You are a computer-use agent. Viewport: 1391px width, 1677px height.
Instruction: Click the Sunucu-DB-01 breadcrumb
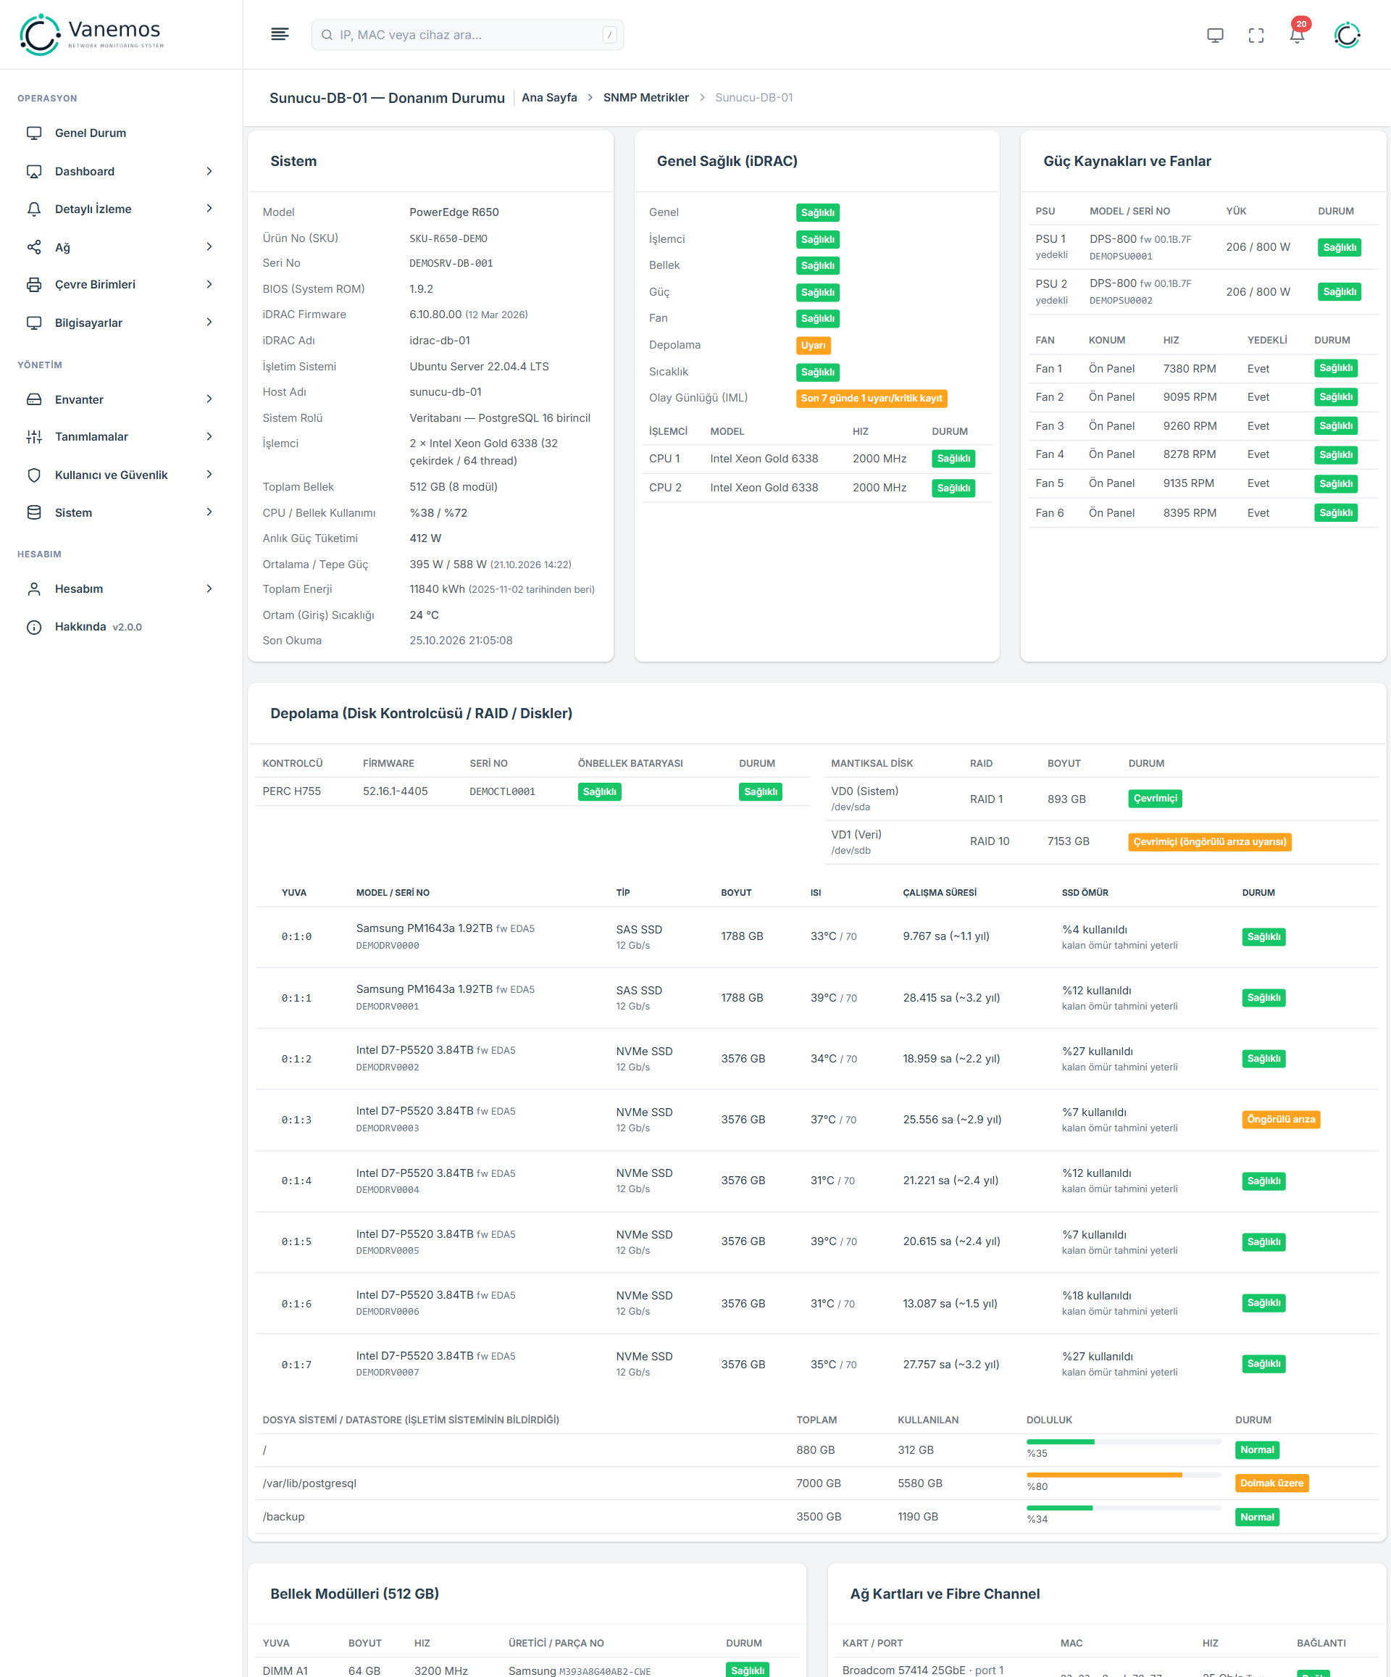[753, 97]
